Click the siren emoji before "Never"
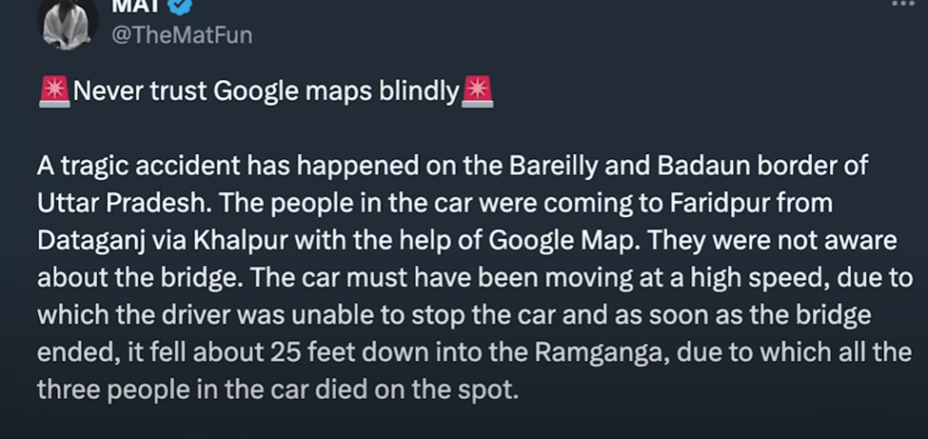This screenshot has width=928, height=439. point(54,92)
